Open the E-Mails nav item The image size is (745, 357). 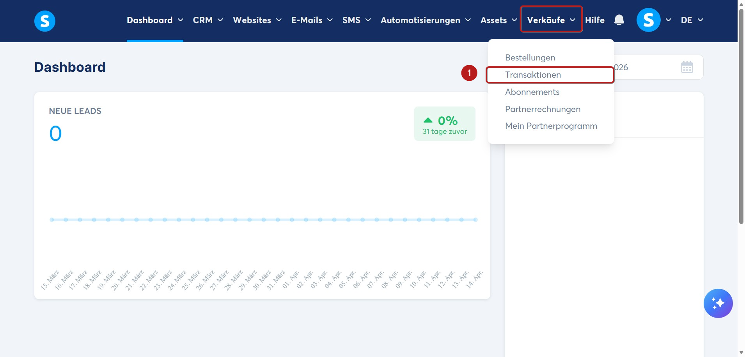pos(307,20)
